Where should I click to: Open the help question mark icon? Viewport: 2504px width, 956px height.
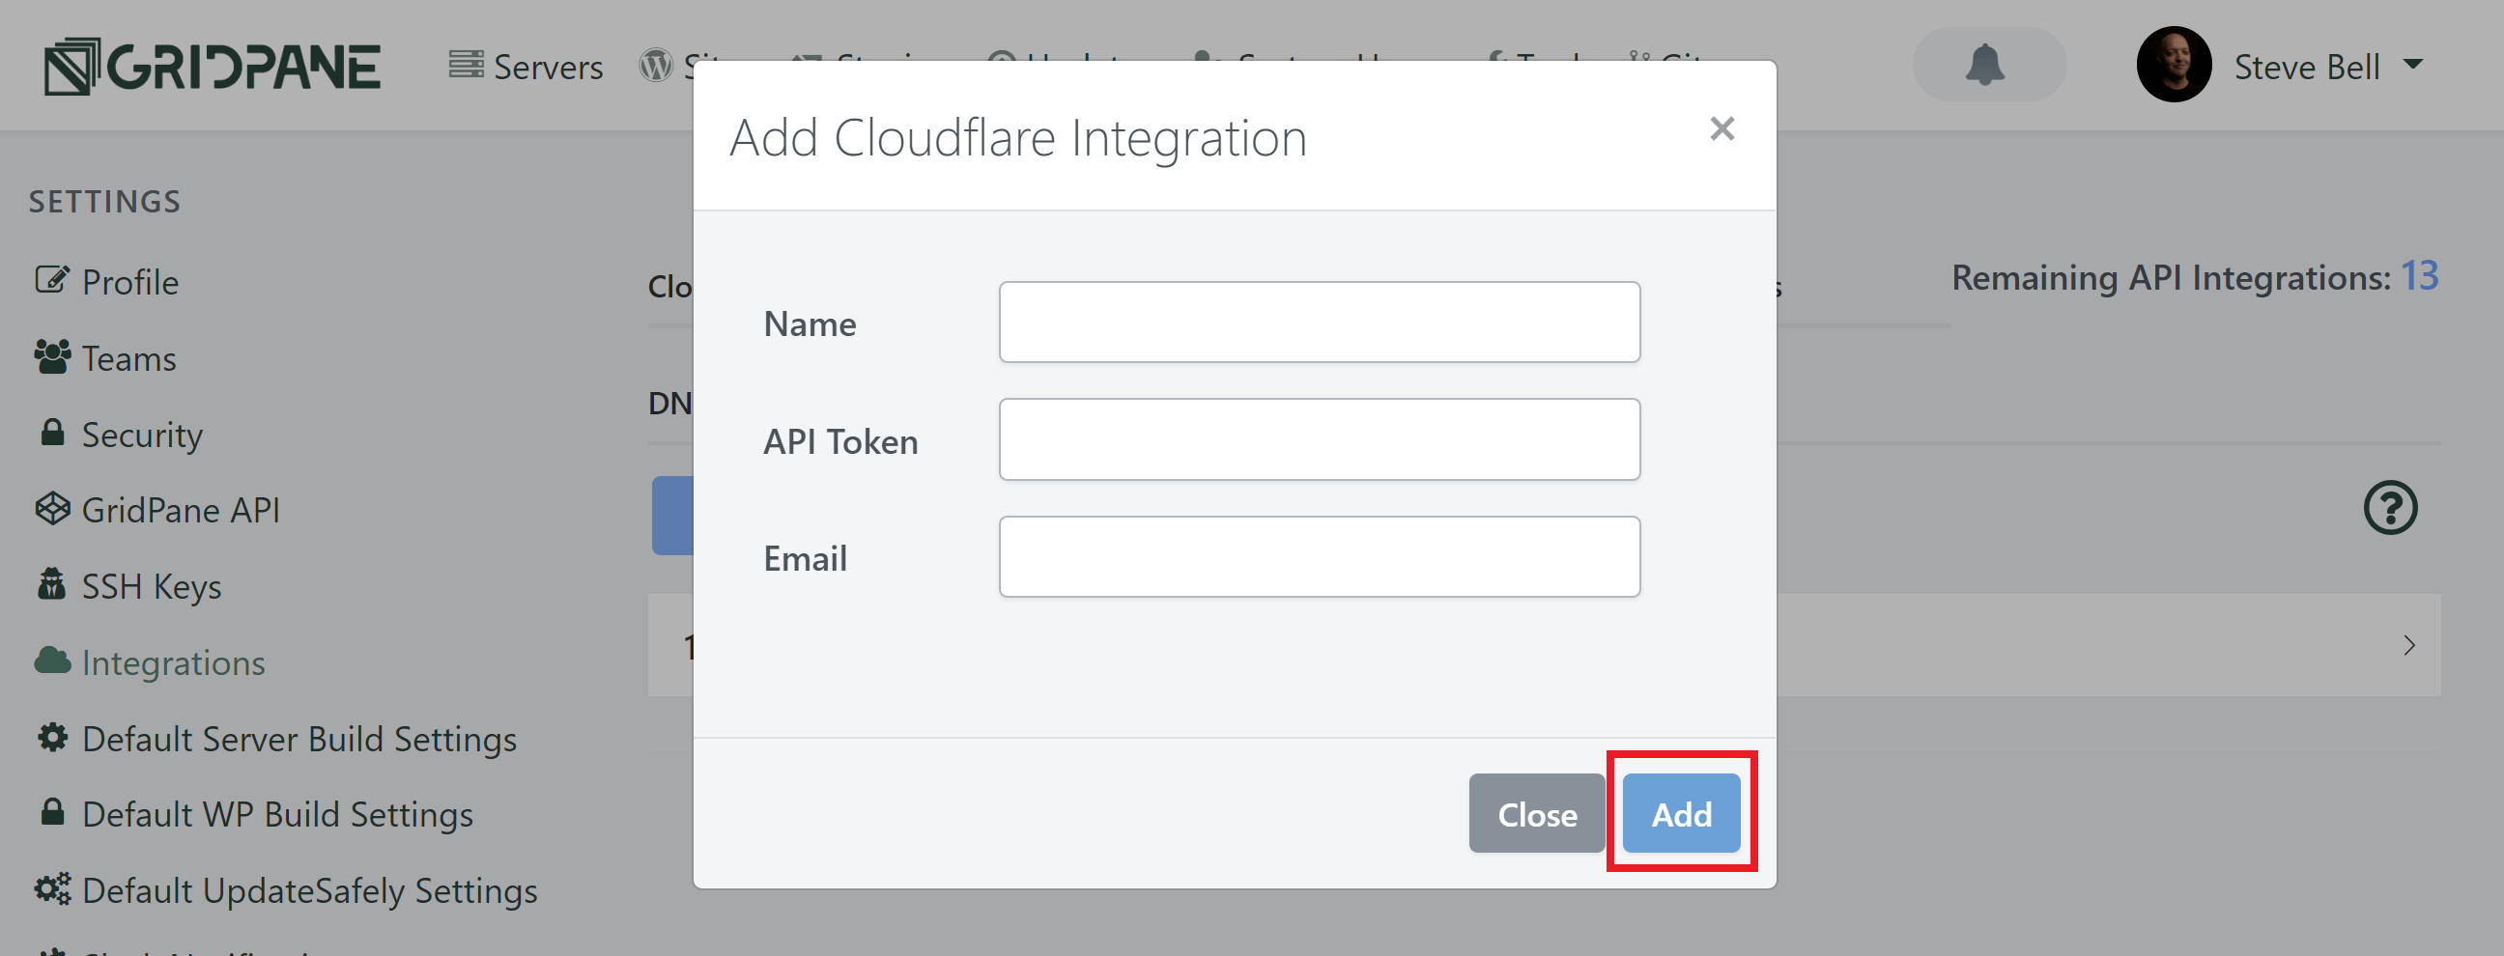coord(2390,508)
